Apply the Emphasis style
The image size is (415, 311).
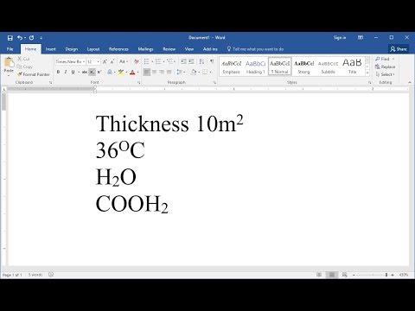pos(232,67)
